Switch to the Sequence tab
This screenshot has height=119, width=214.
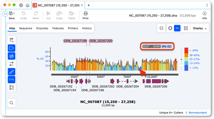coord(26,28)
